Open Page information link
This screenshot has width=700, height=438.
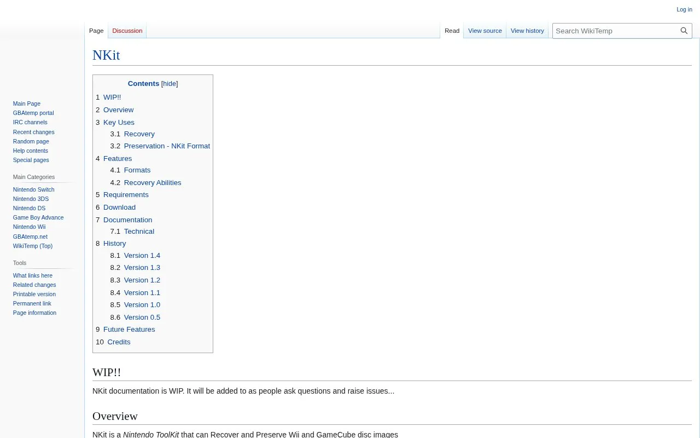click(34, 313)
